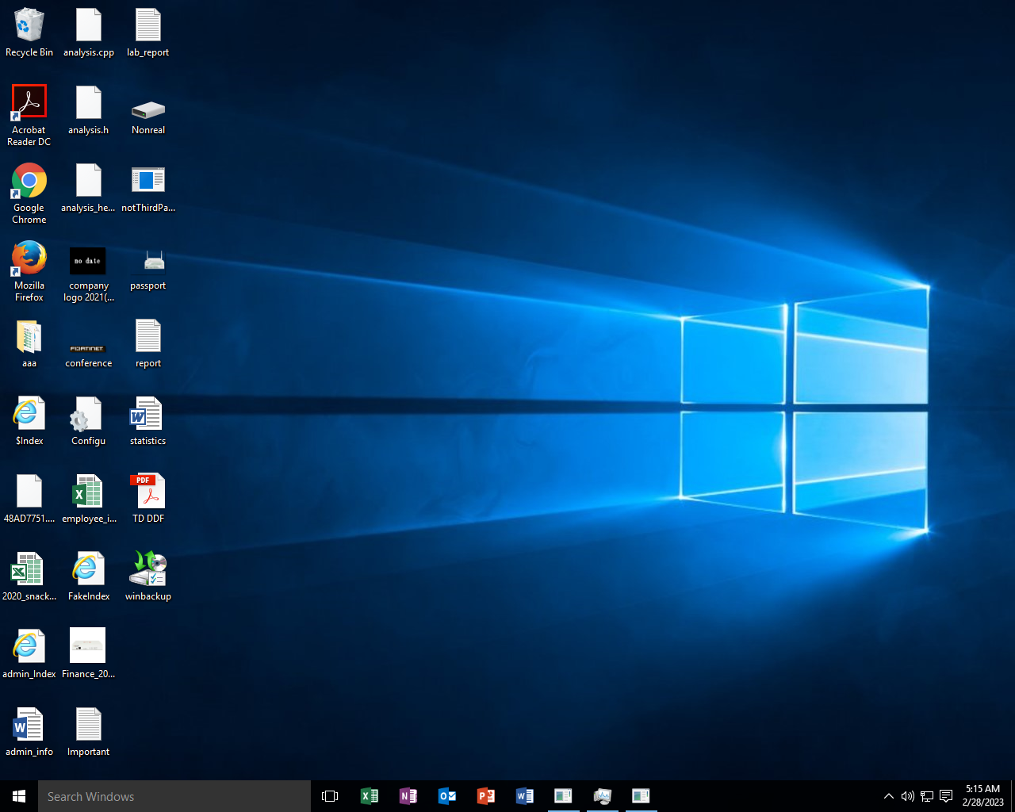Viewport: 1015px width, 812px height.
Task: Select the FakeIndex file icon
Action: [x=89, y=576]
